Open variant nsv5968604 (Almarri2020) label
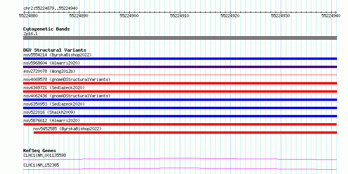 pos(52,63)
